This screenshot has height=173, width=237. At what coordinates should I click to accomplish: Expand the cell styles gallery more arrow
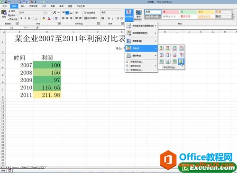(x=234, y=18)
